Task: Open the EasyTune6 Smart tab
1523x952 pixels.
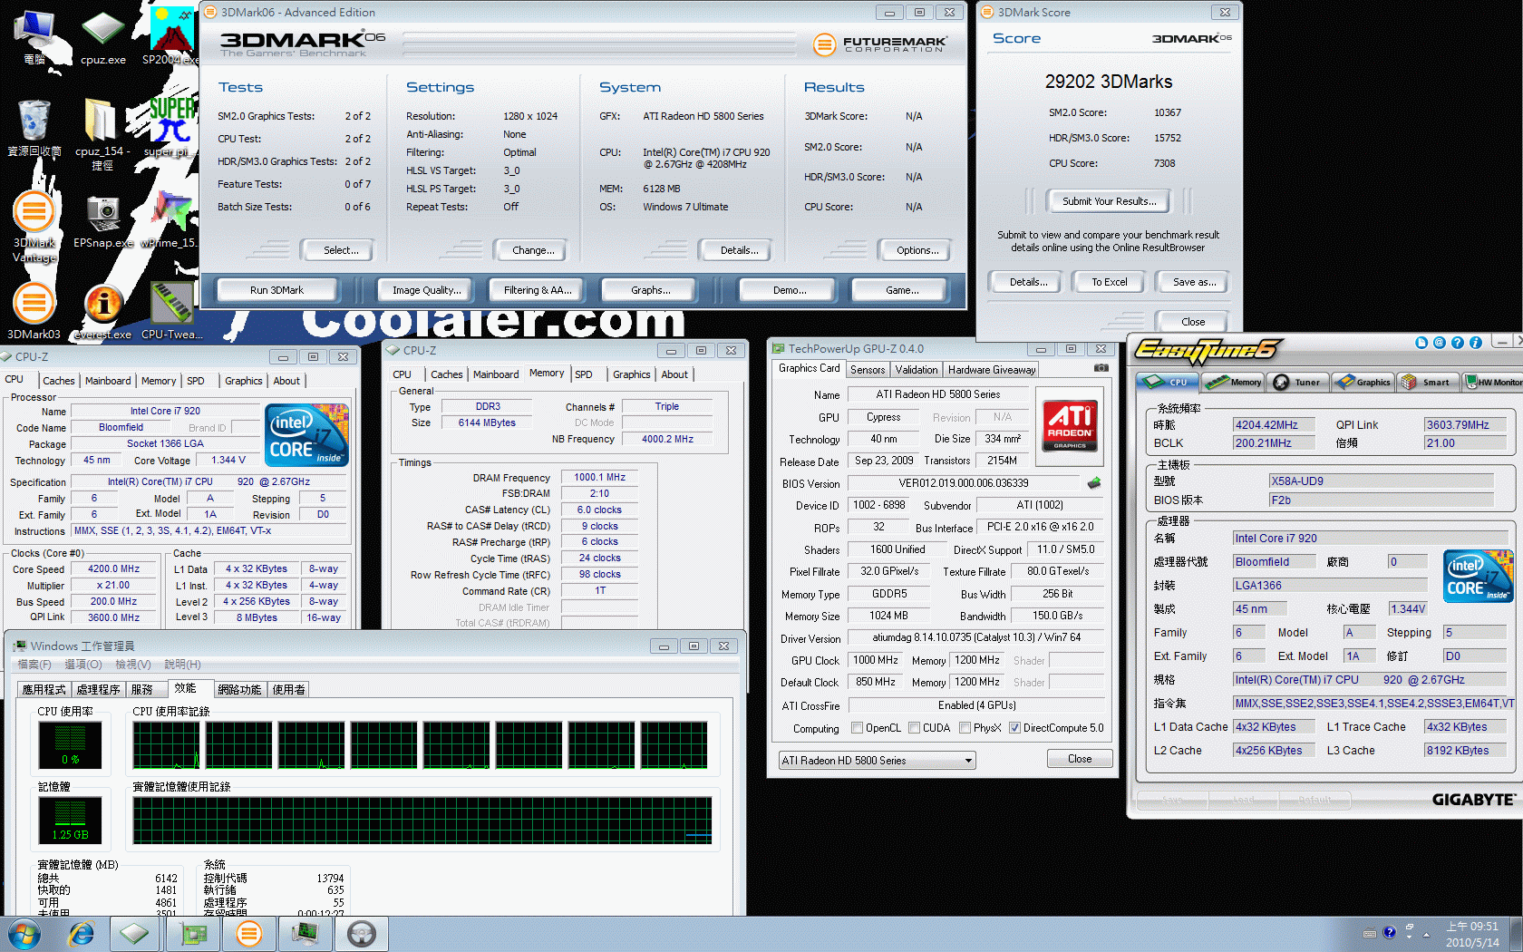Action: point(1427,382)
